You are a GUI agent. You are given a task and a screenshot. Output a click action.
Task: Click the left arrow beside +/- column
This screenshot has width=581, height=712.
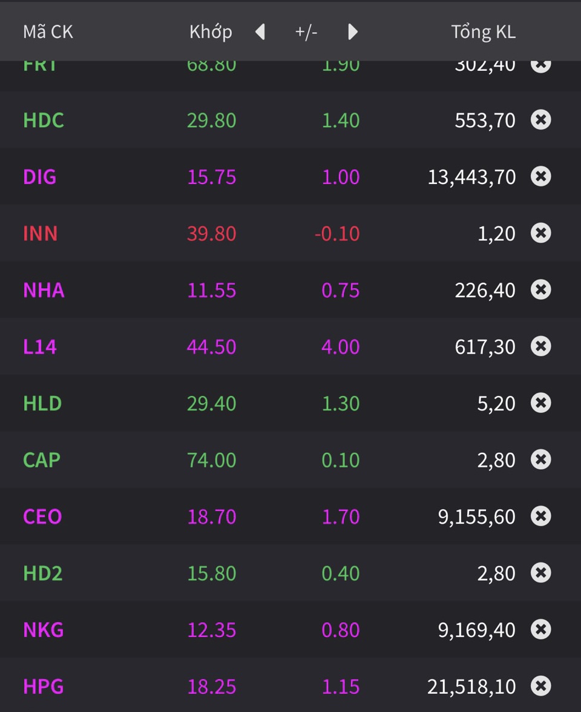[260, 32]
